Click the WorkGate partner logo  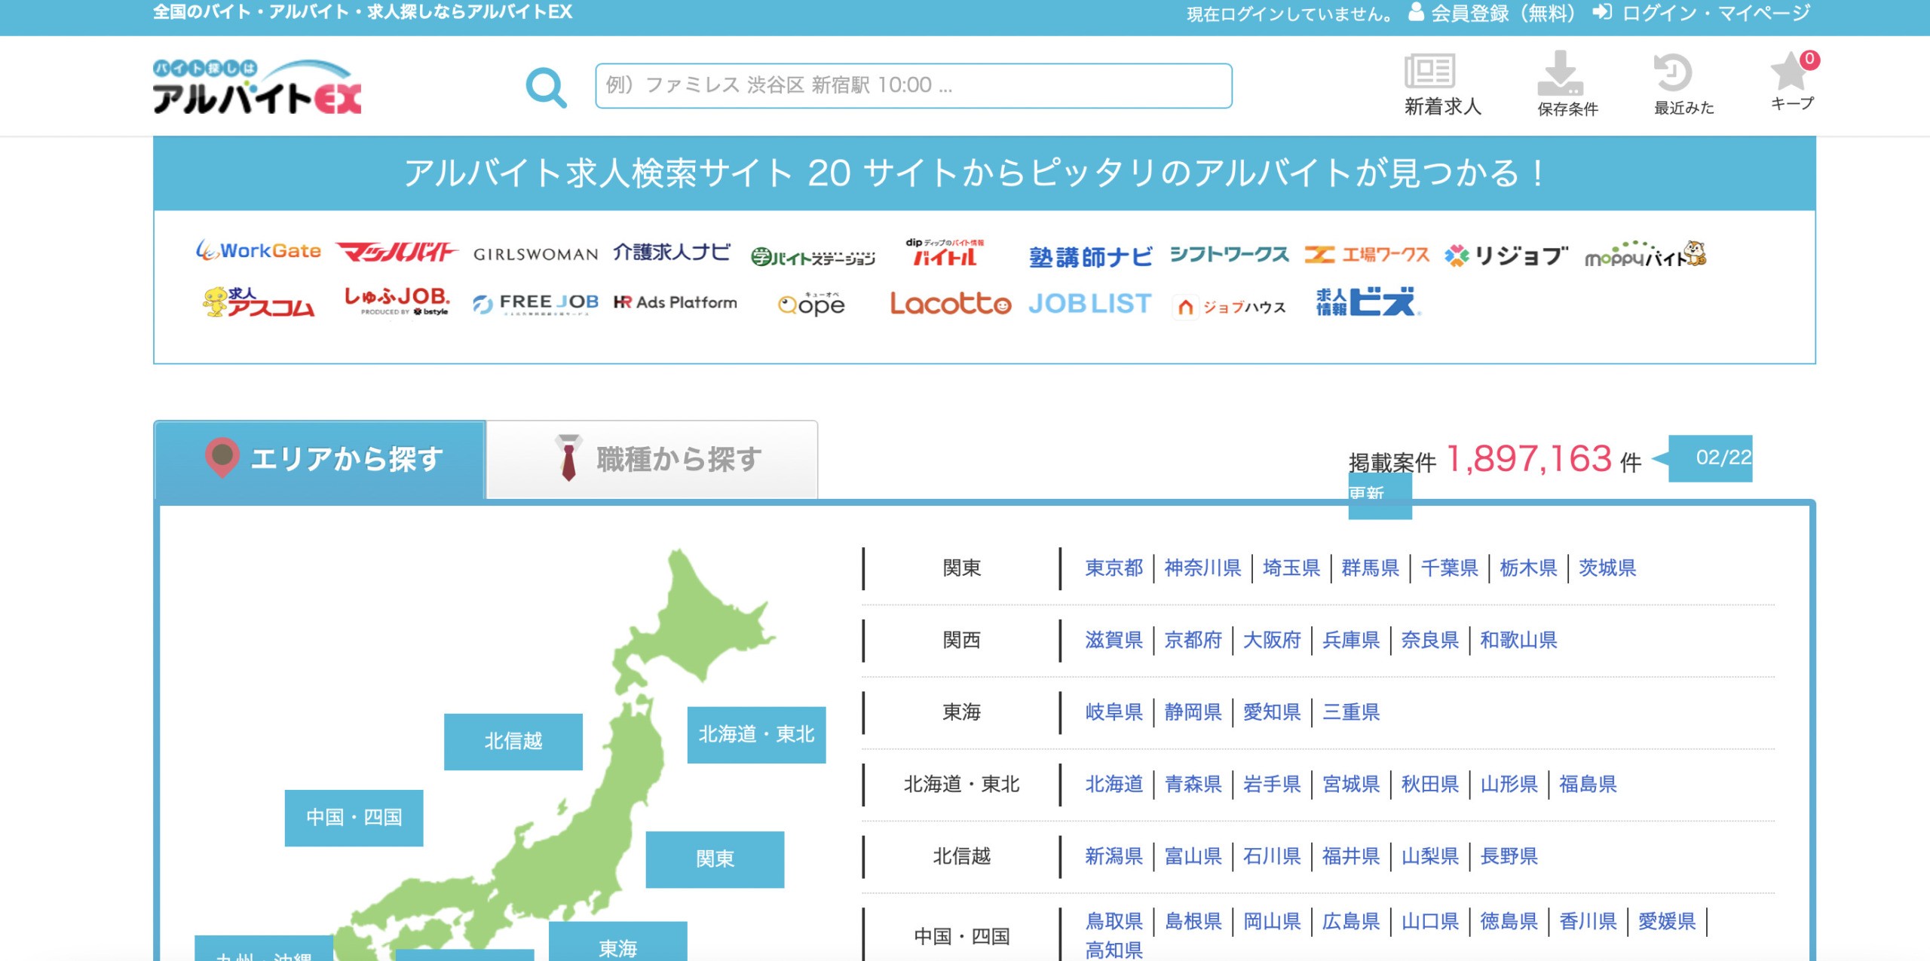tap(258, 252)
